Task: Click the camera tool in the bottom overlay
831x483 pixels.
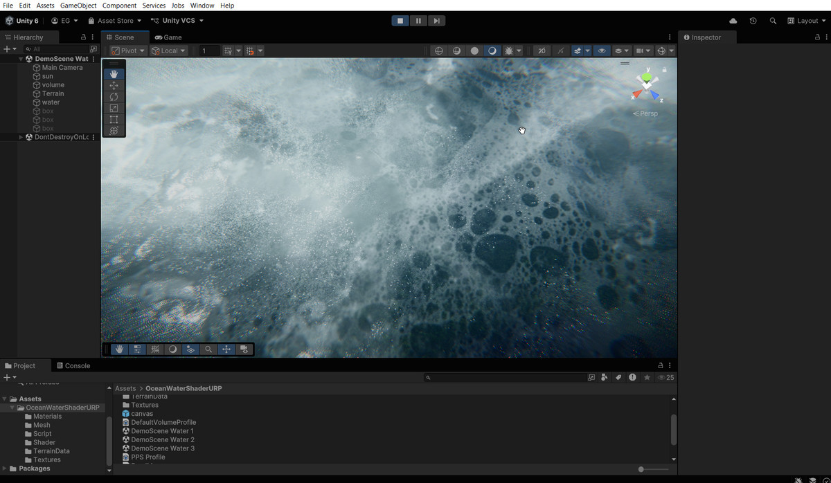Action: click(244, 349)
